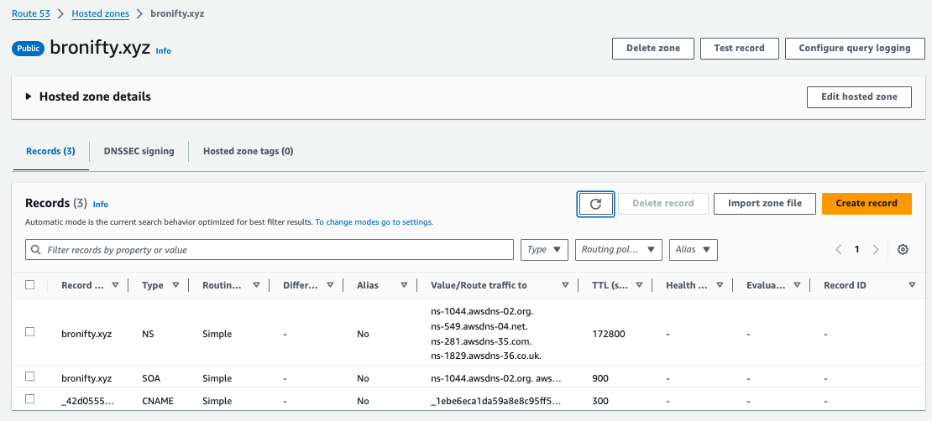Viewport: 932px width, 421px height.
Task: Focus the filter records search field
Action: (x=270, y=250)
